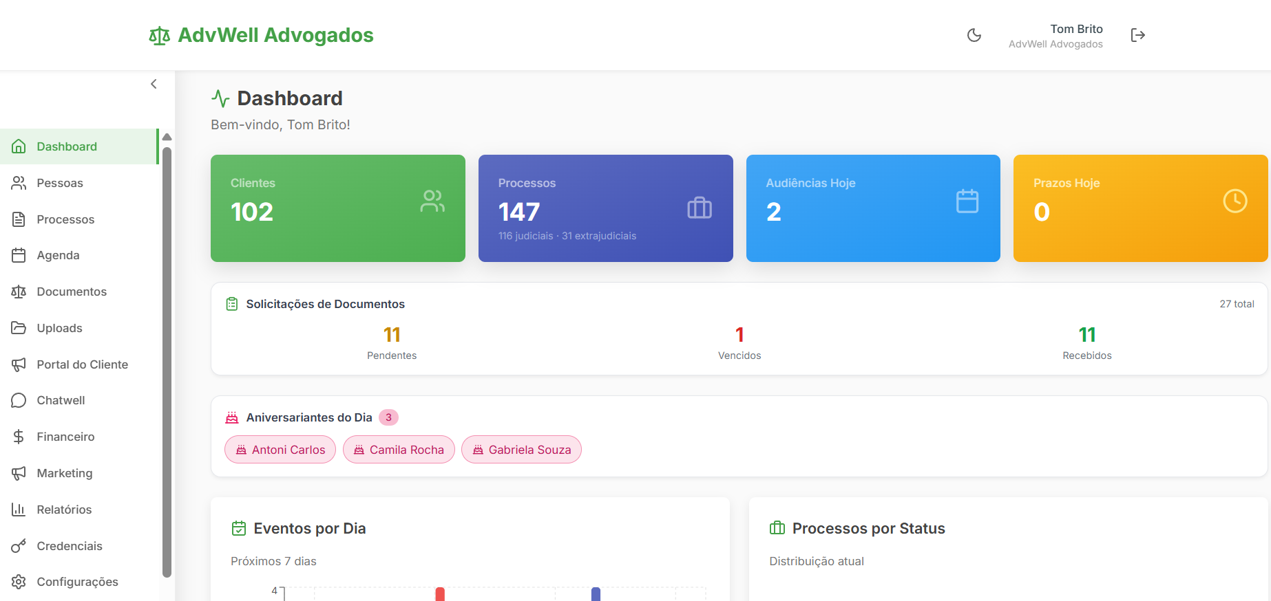Open the Pessoas menu item
The height and width of the screenshot is (601, 1271).
[79, 183]
